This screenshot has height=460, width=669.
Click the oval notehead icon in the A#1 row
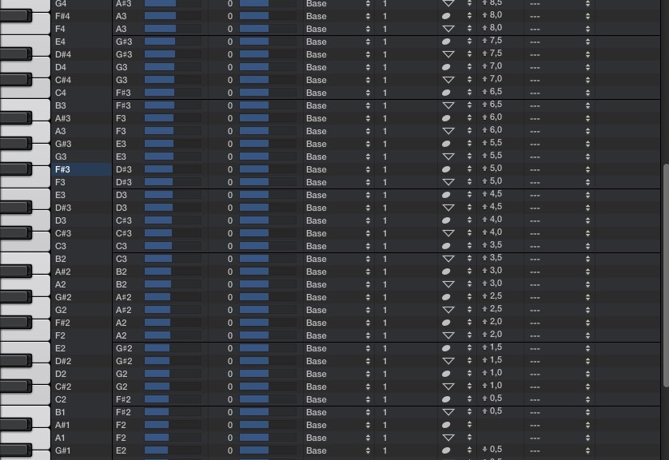pos(446,425)
